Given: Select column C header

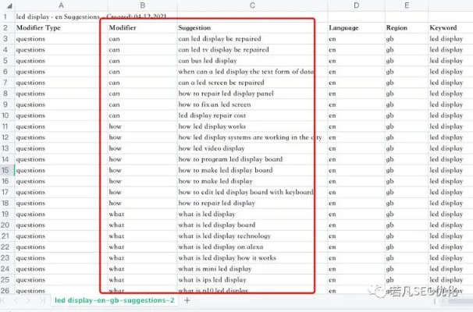Looking at the screenshot, I should [x=251, y=5].
